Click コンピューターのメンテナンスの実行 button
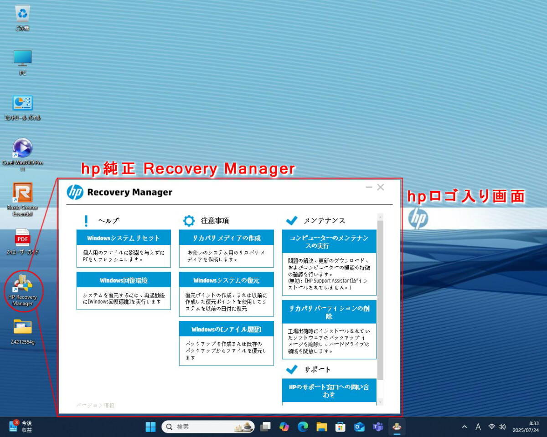The height and width of the screenshot is (437, 547). click(x=329, y=242)
